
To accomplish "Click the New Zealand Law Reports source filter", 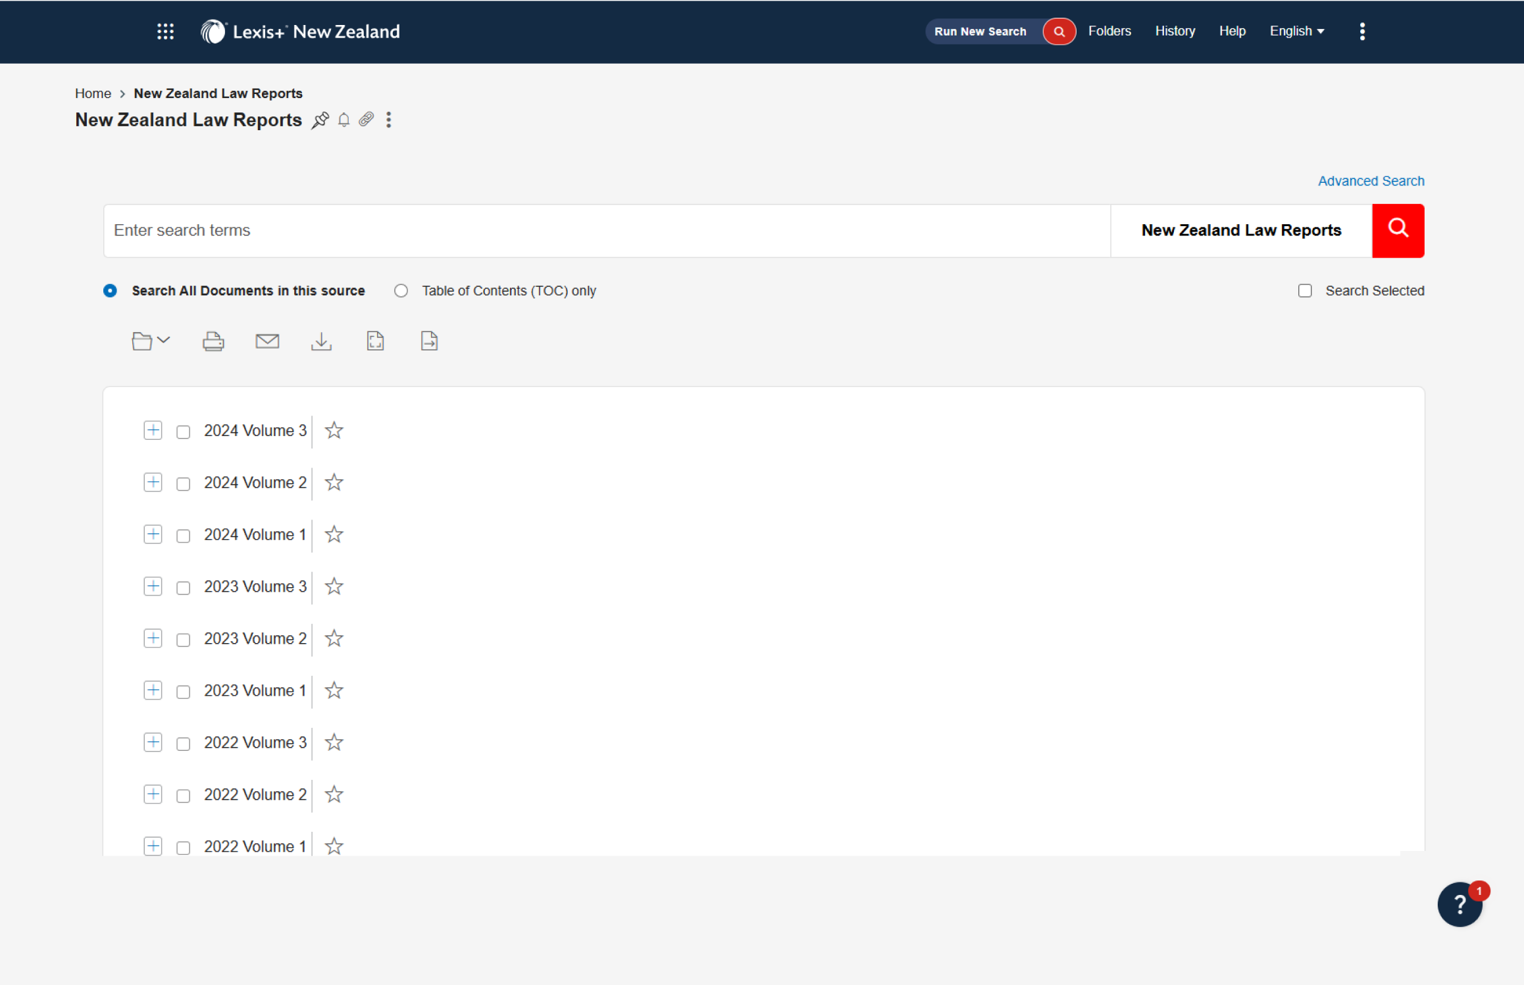I will (x=1241, y=230).
